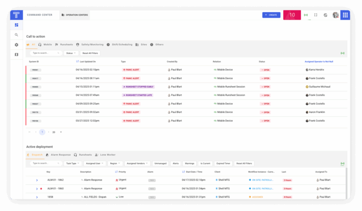The image size is (362, 211).
Task: Switch to Lone Worker tab
Action: click(105, 155)
